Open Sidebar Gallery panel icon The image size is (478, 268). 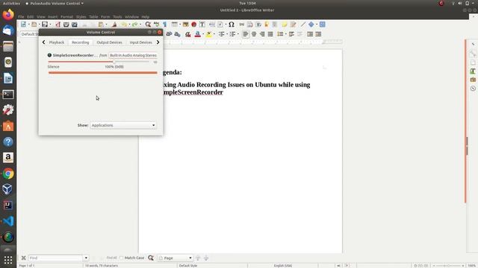(x=473, y=80)
